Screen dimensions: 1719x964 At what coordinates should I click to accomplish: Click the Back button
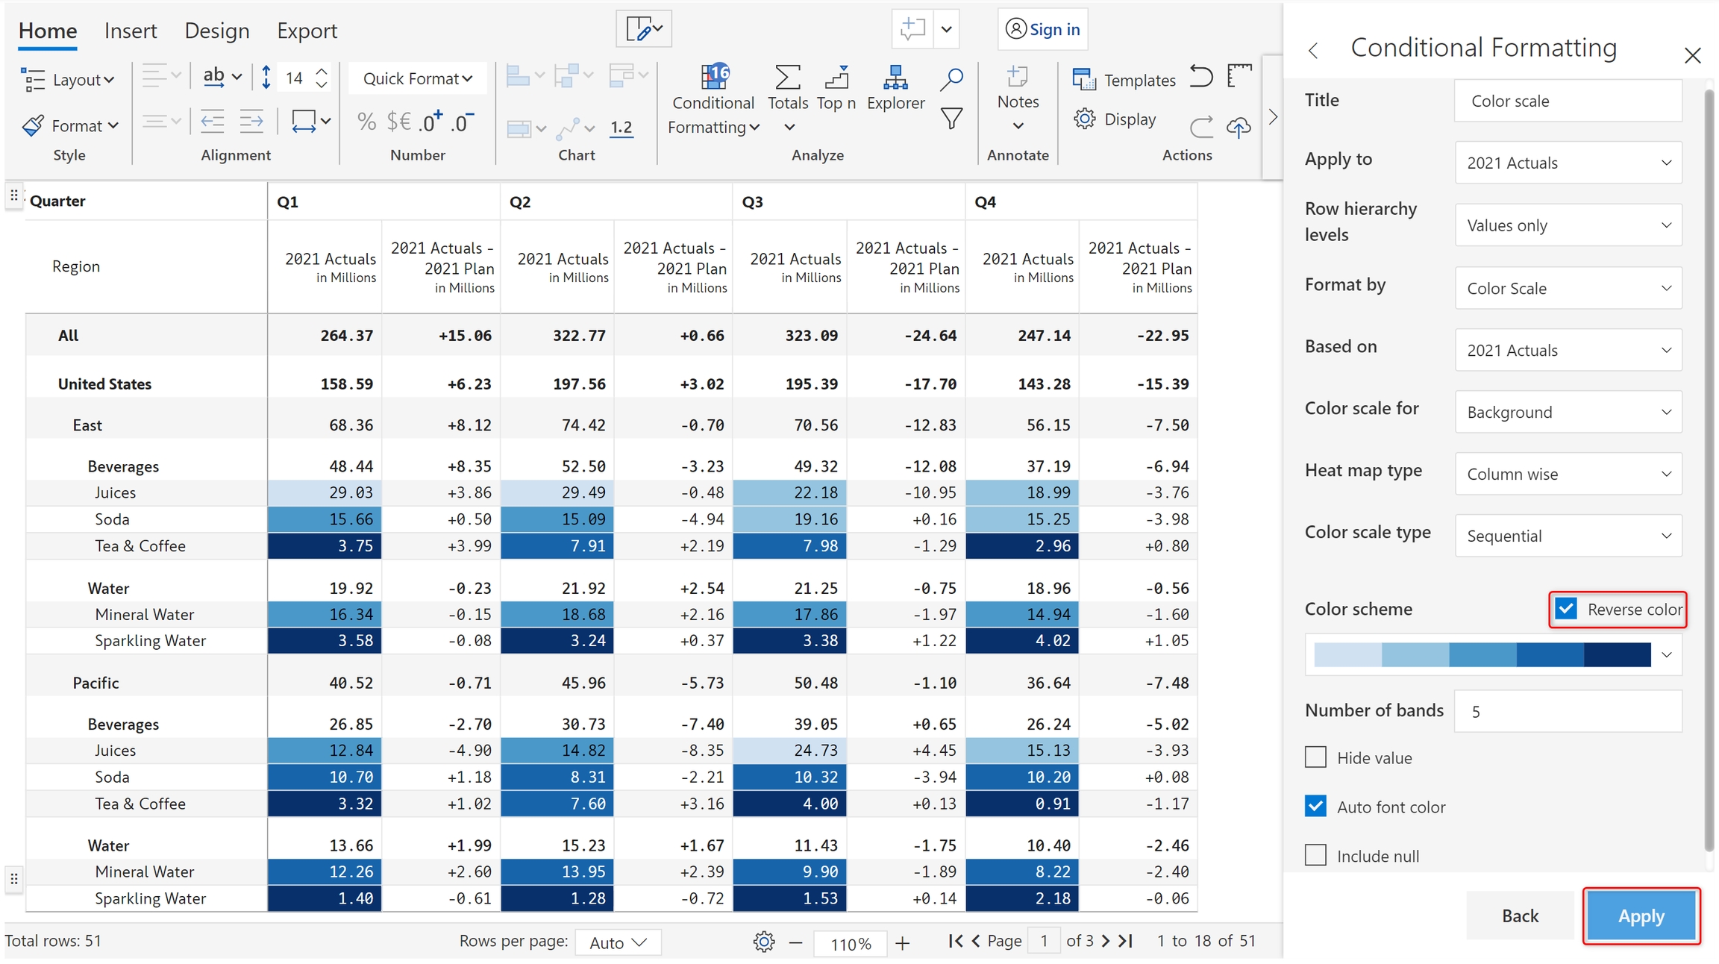coord(1520,916)
